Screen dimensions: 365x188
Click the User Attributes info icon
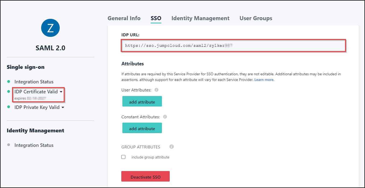[156, 90]
